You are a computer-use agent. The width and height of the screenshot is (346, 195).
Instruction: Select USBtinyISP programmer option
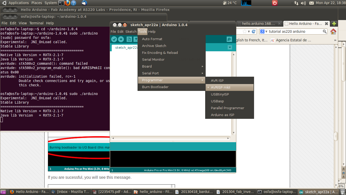pyautogui.click(x=229, y=94)
